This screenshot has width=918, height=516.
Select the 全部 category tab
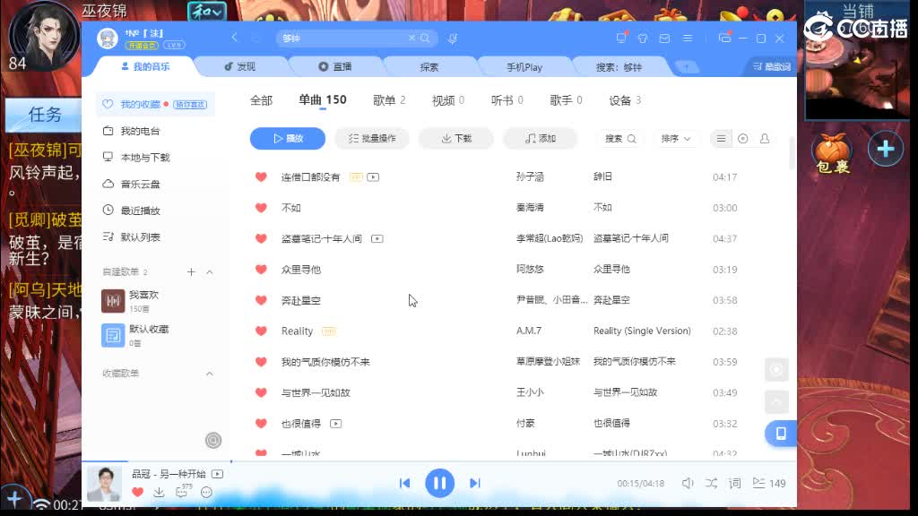point(261,100)
